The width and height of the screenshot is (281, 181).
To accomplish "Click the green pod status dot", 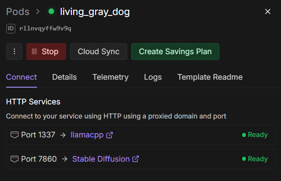I will tap(52, 12).
